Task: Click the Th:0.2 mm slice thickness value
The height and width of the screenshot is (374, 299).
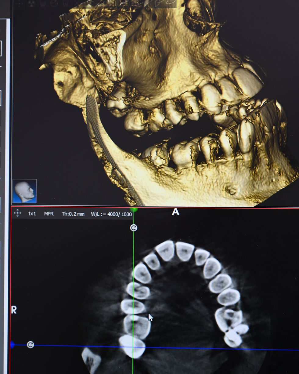Action: point(73,214)
